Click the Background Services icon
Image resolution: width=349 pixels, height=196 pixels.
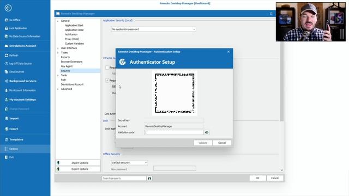point(6,81)
